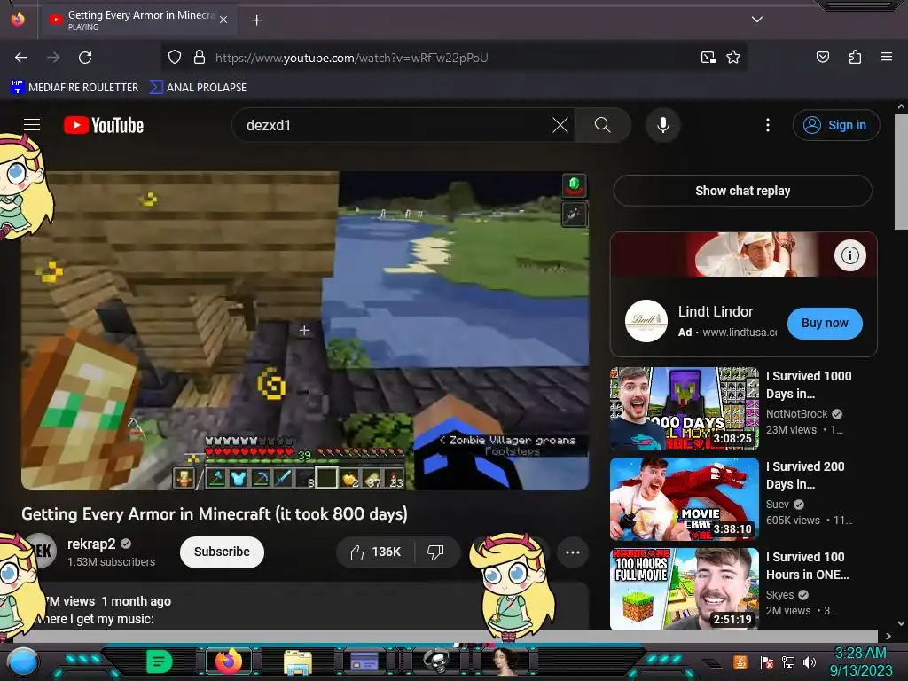
Task: Open the tracking protection shield icon
Action: coord(175,58)
